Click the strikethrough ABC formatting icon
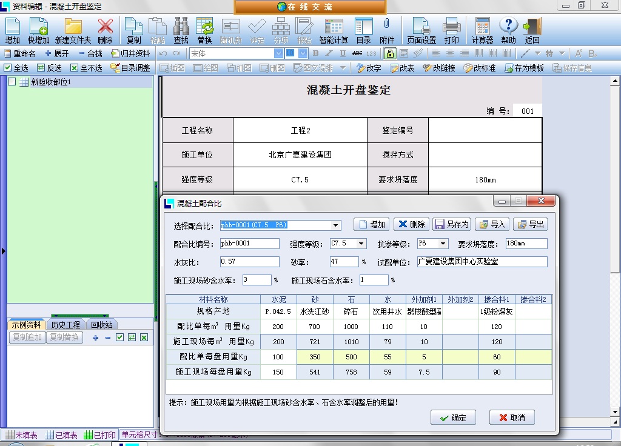The height and width of the screenshot is (446, 621). [x=357, y=53]
